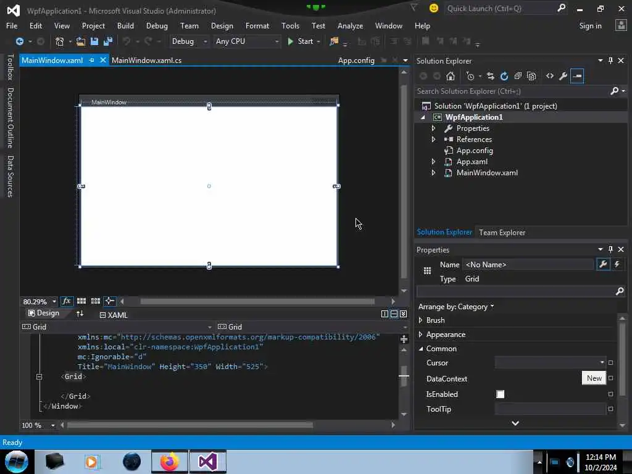632x474 pixels.
Task: Click the Solution Explorer Home icon
Action: coord(450,76)
